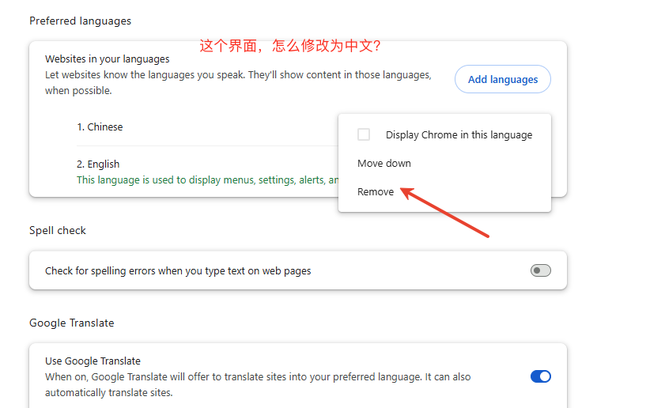Screen dimensions: 665x408
Task: Click the Websites in your languages title
Action: tap(107, 59)
